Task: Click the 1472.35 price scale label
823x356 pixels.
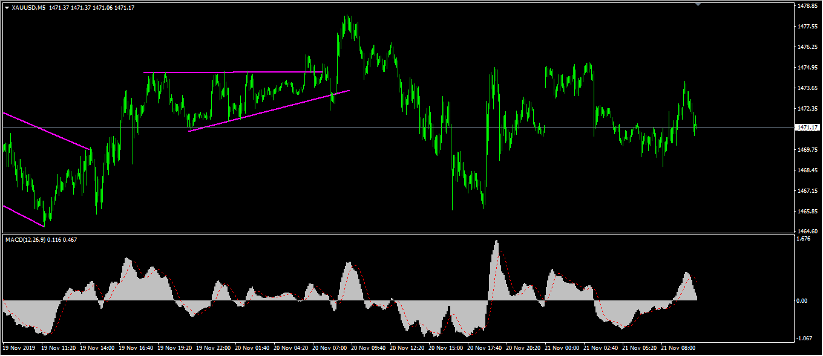Action: coord(808,109)
